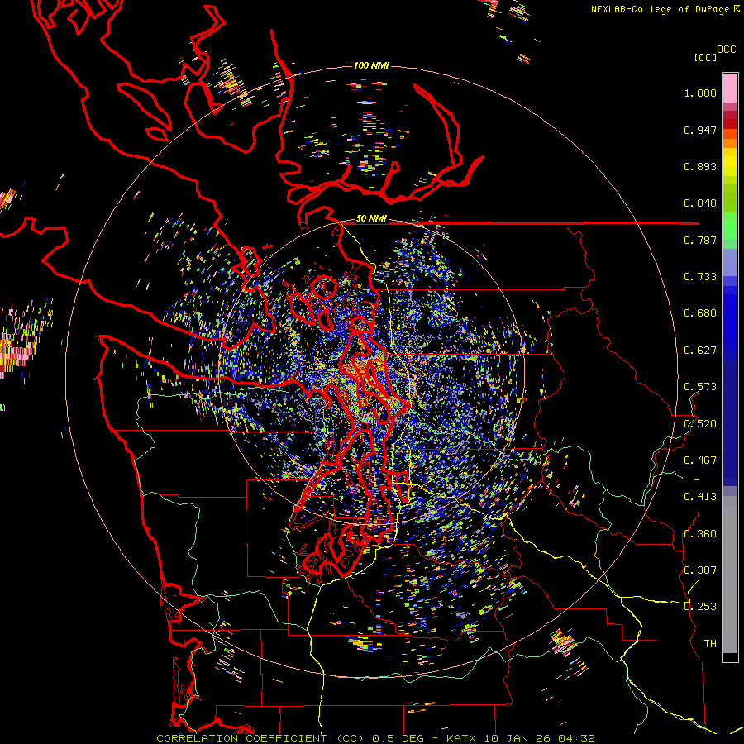The height and width of the screenshot is (744, 744).
Task: Click the 0.733 legend value
Action: click(700, 277)
